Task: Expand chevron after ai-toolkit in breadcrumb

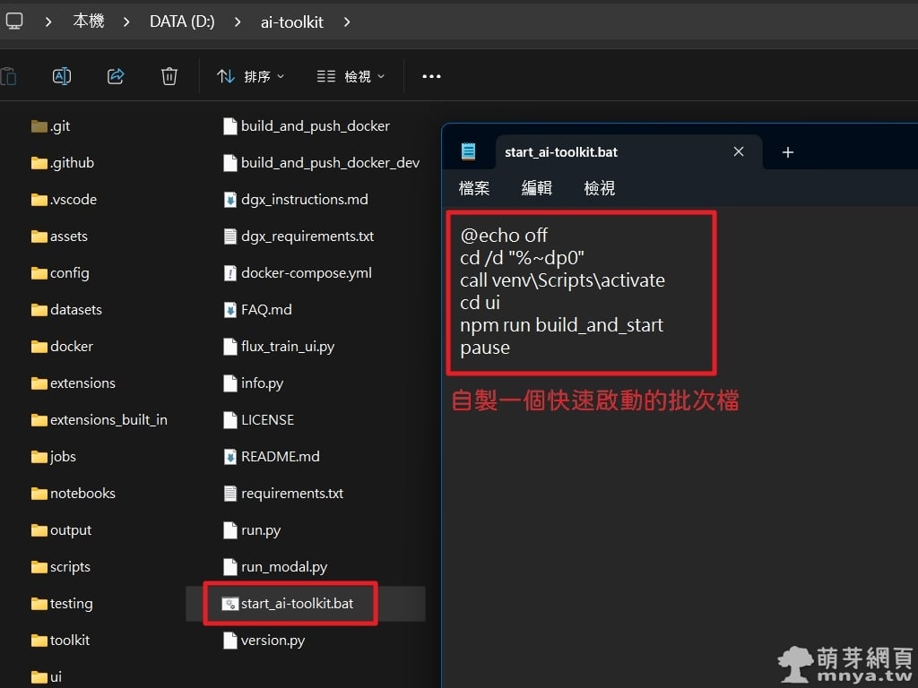Action: tap(347, 21)
